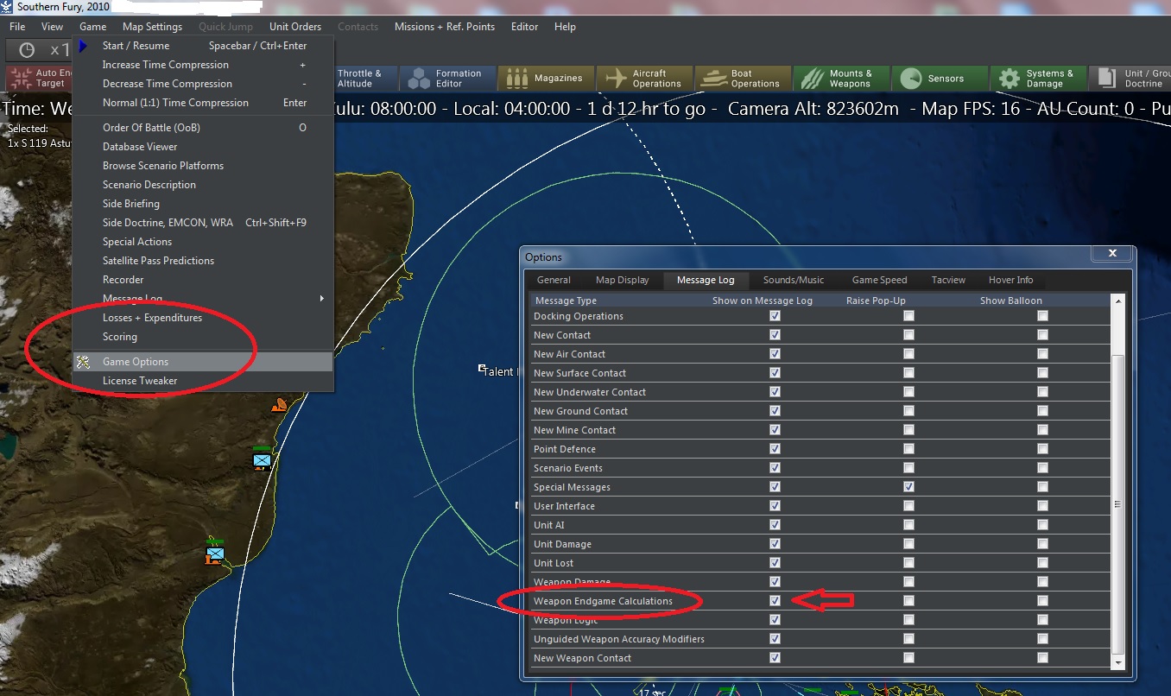Screen dimensions: 1171x696
Task: Open Side Briefing
Action: coord(203,204)
